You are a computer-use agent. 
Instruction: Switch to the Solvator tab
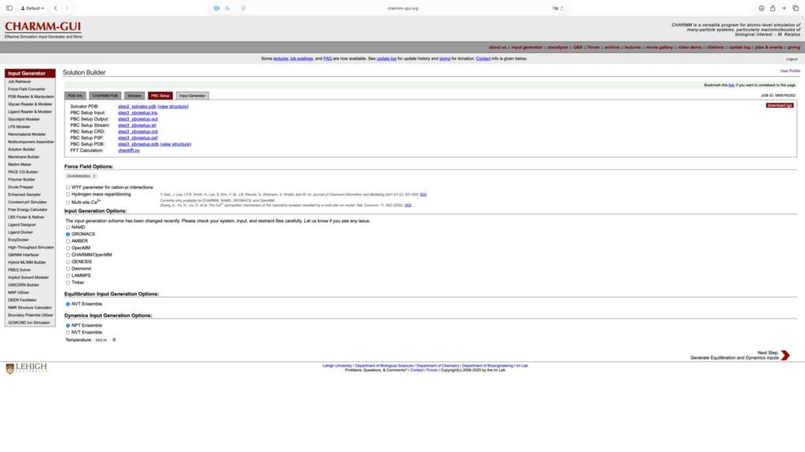point(134,96)
